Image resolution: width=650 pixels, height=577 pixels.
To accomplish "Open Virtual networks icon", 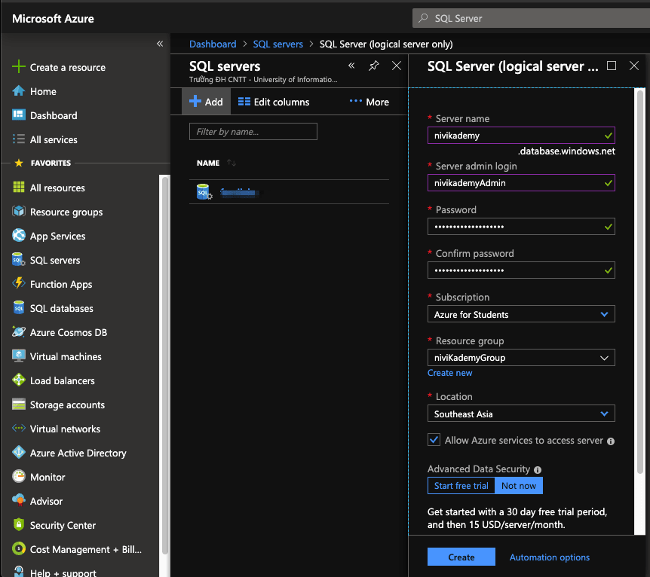I will (19, 428).
